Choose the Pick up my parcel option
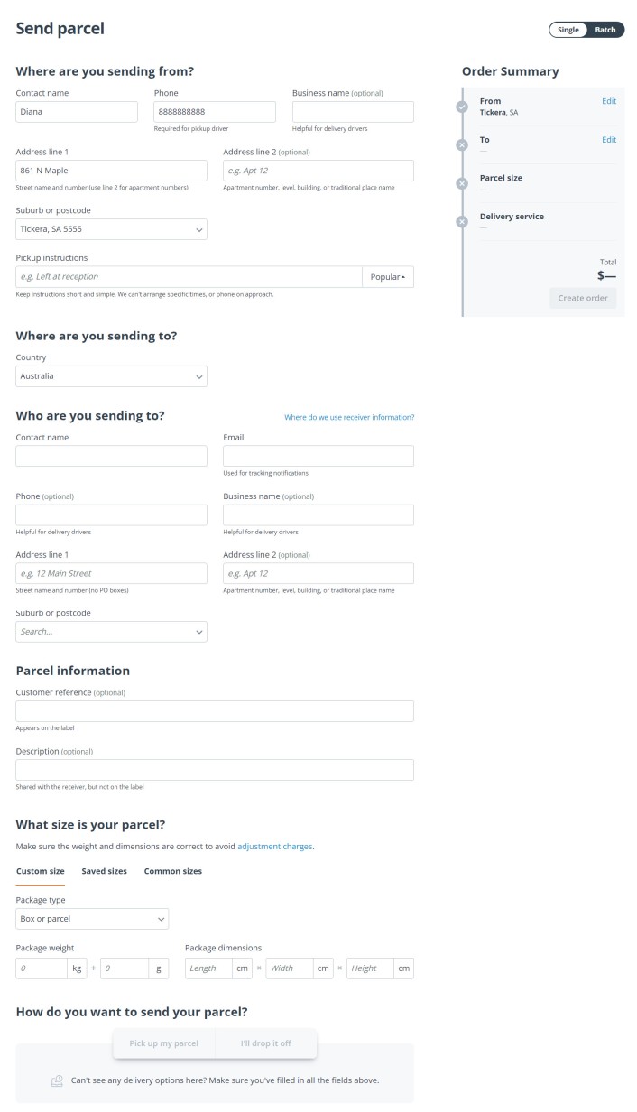The width and height of the screenshot is (637, 1112). click(164, 1042)
